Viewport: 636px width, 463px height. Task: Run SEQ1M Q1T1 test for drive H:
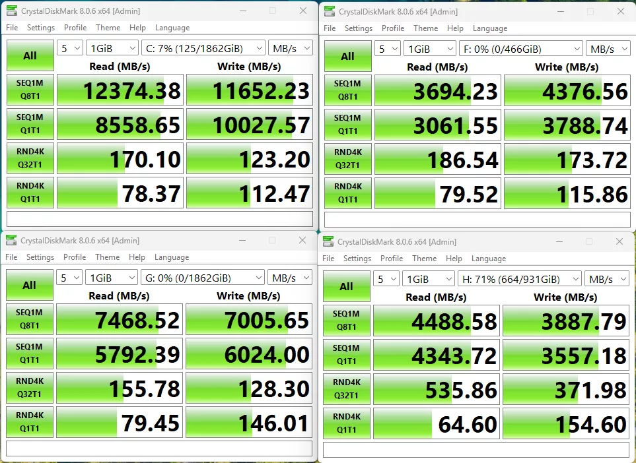click(x=346, y=355)
